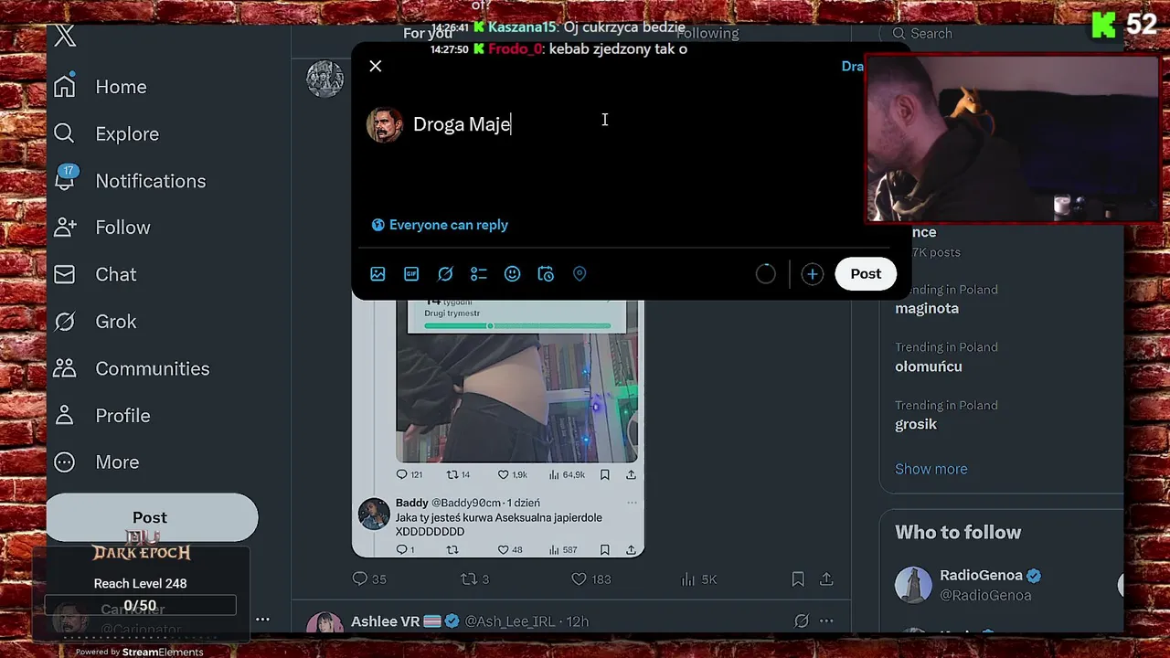
Task: Click the sidebar Post button
Action: click(x=152, y=517)
